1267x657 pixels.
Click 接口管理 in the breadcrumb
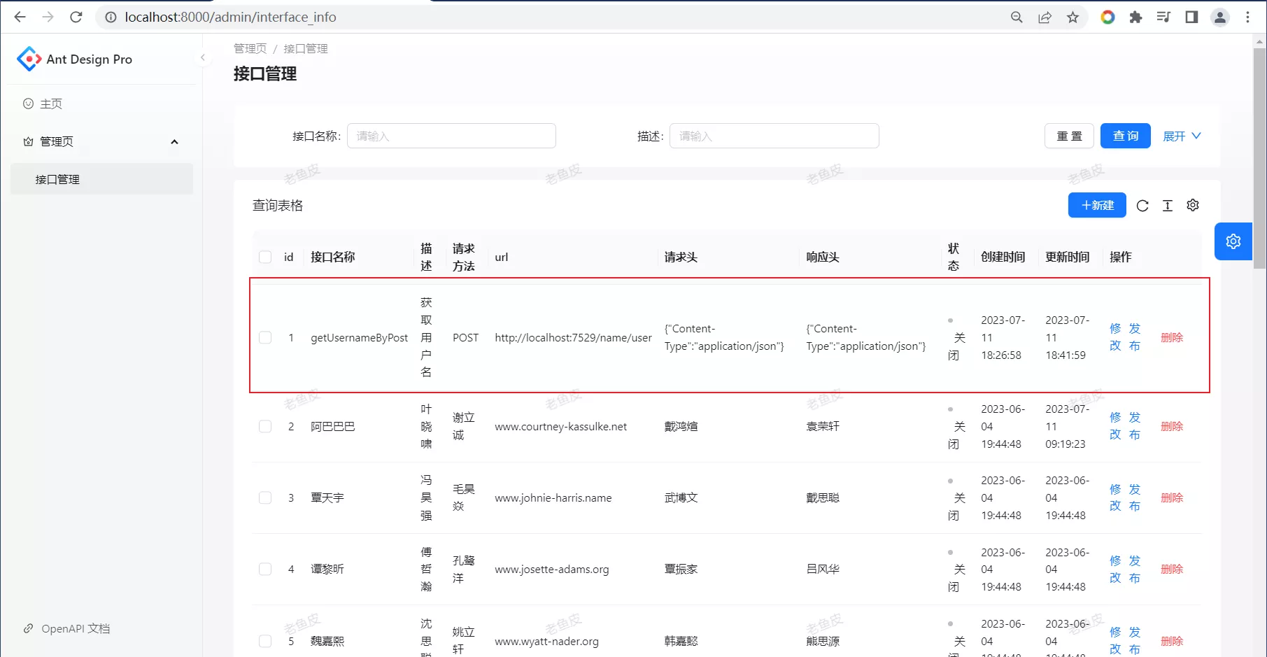[306, 48]
